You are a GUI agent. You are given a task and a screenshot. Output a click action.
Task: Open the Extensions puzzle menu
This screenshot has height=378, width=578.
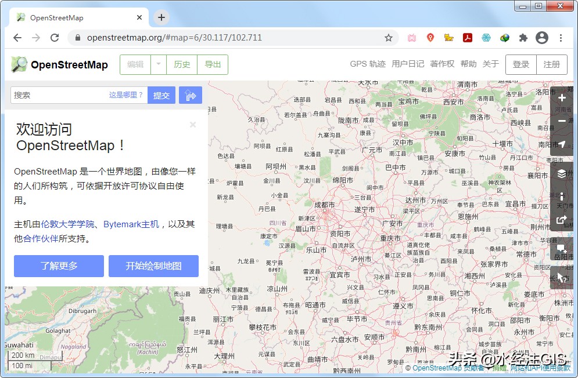coord(523,38)
